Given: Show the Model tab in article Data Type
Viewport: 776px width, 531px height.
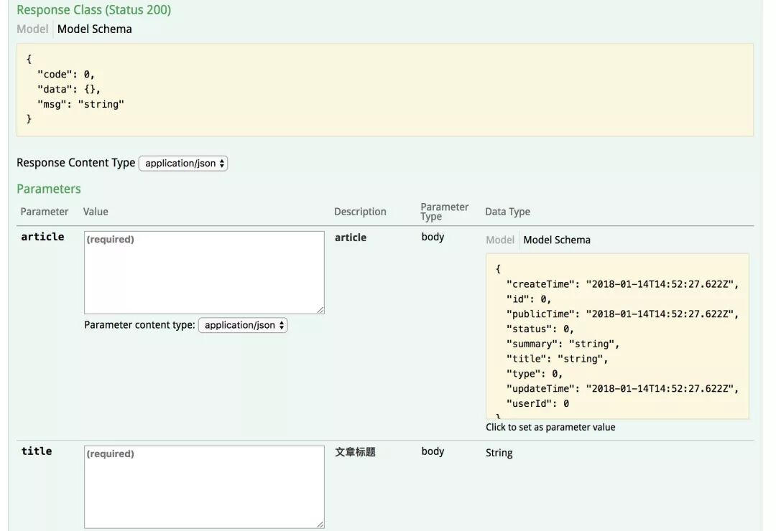Looking at the screenshot, I should pyautogui.click(x=500, y=240).
